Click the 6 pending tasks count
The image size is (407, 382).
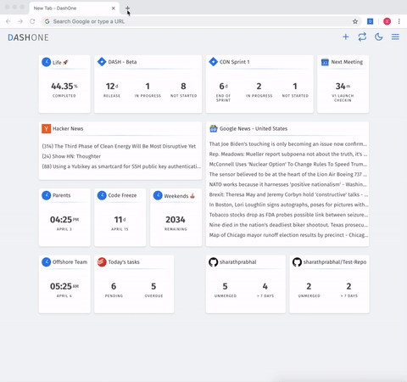tap(114, 286)
